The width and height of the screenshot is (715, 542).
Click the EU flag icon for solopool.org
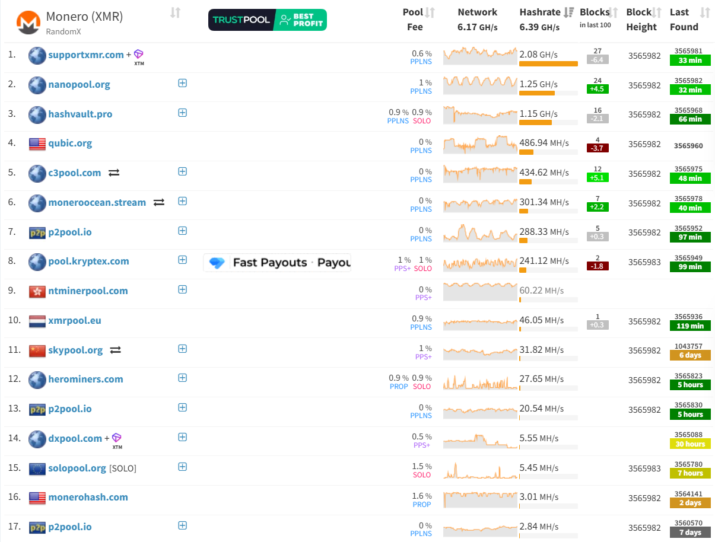pyautogui.click(x=37, y=468)
